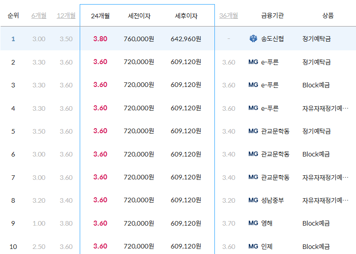Sort by the 12개월 column header
This screenshot has width=356, height=254.
point(66,16)
